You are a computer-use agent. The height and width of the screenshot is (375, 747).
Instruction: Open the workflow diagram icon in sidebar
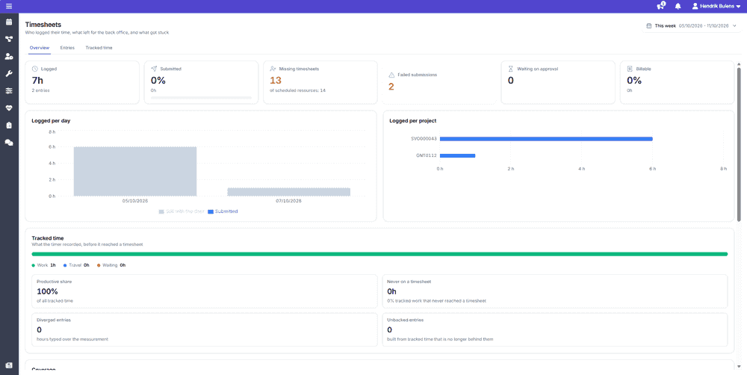(x=8, y=39)
